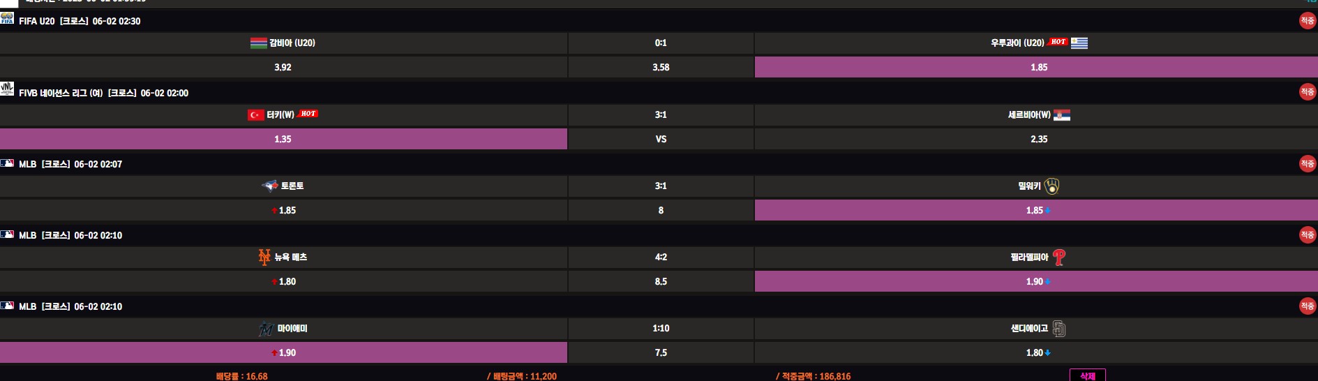Screen dimensions: 1318x381
Task: Select draw odds 3.58 in FIFA U20 match
Action: [x=660, y=68]
